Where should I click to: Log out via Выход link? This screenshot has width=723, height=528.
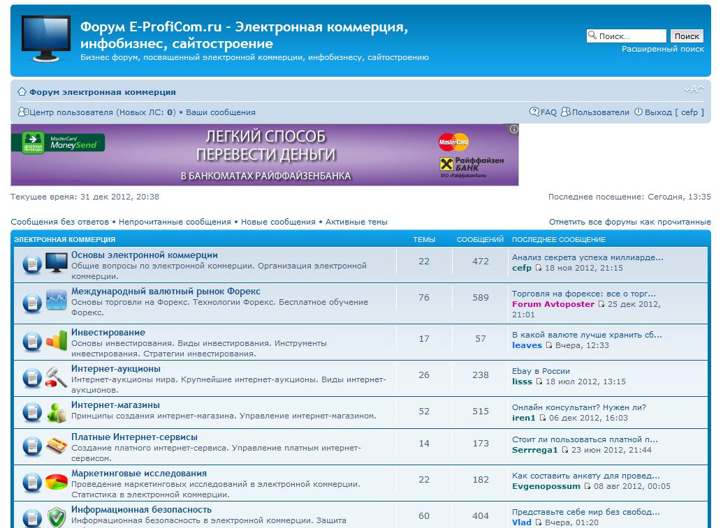(657, 112)
